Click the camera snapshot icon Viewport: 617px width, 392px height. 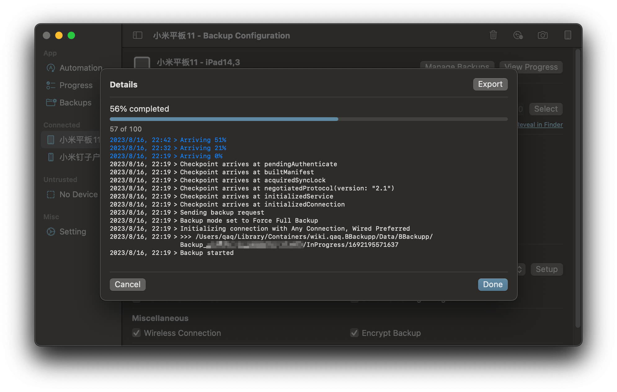[543, 35]
